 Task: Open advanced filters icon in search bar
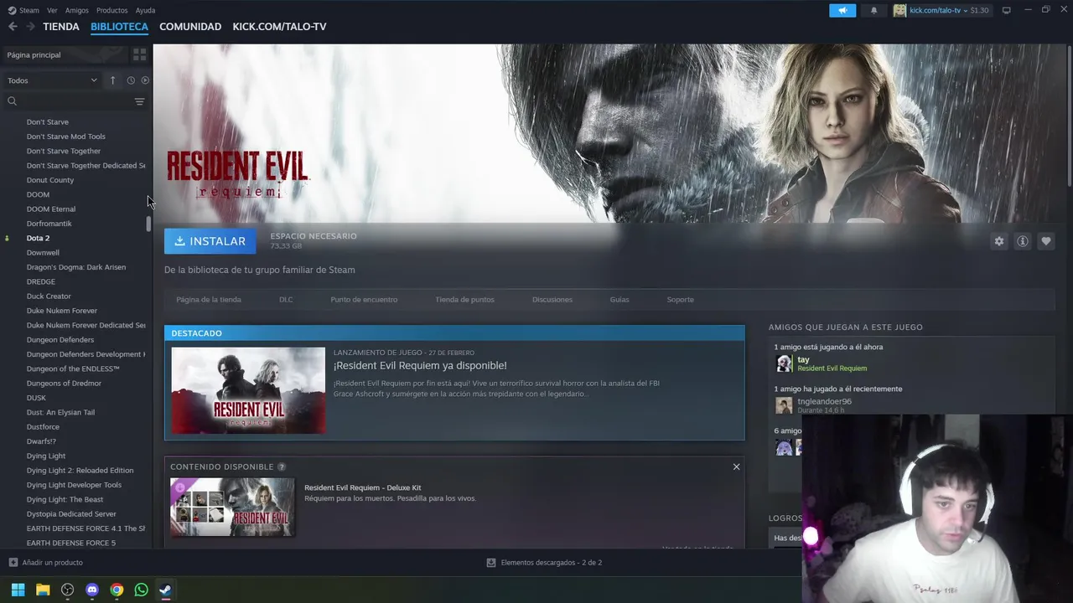139,101
